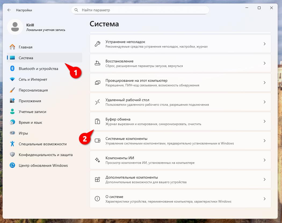
Task: Click the Wi-Fi network icon in sidebar
Action: coord(12,79)
